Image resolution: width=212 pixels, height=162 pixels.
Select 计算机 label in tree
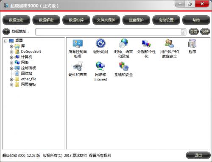pos(27,57)
